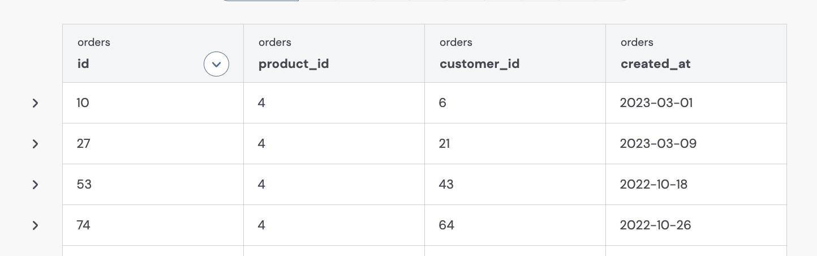
Task: Click the id cell showing 10
Action: 153,103
